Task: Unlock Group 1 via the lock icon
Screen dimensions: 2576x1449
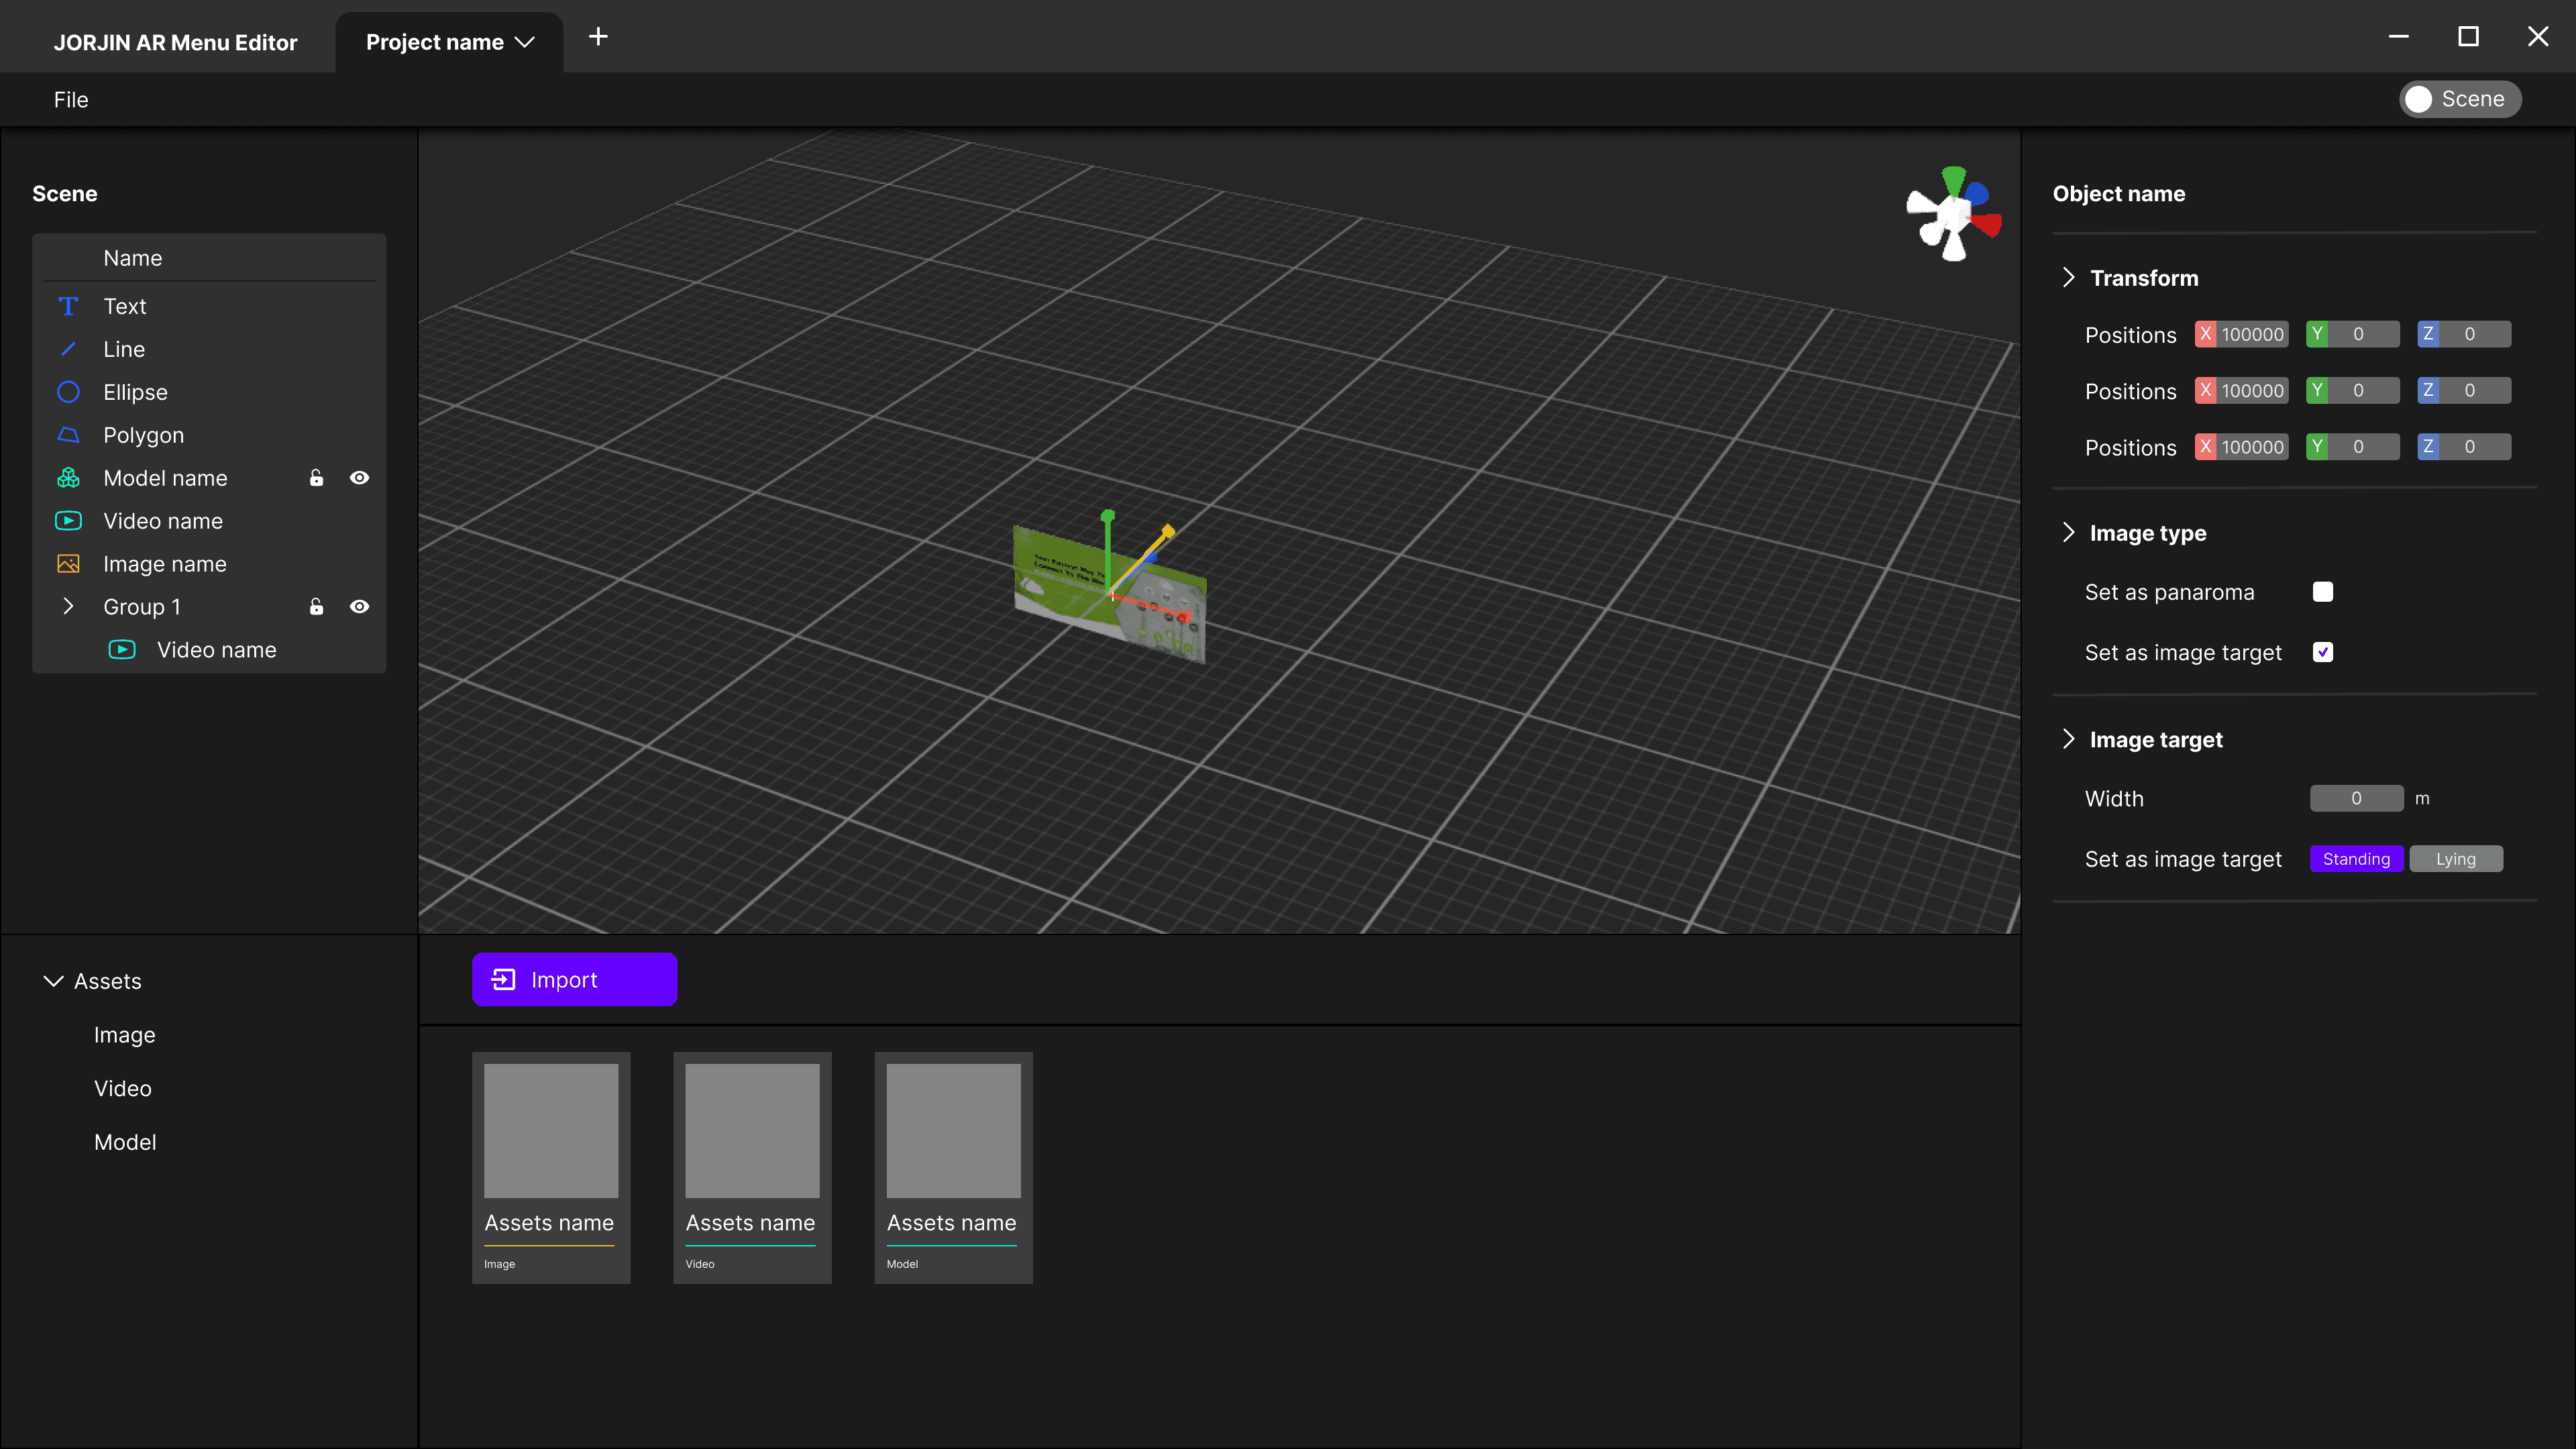Action: [x=316, y=607]
